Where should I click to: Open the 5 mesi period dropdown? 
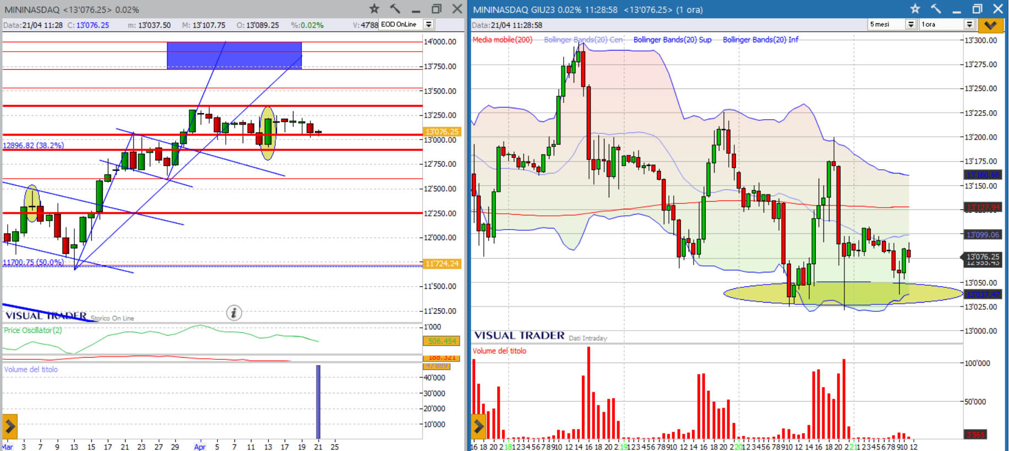click(x=910, y=24)
